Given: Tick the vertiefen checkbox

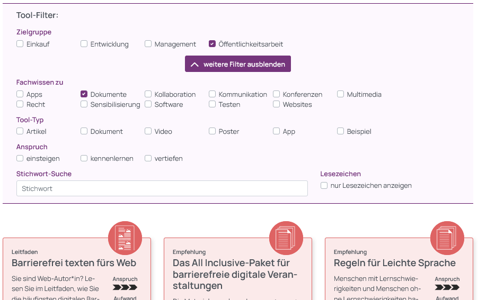Looking at the screenshot, I should pyautogui.click(x=148, y=158).
